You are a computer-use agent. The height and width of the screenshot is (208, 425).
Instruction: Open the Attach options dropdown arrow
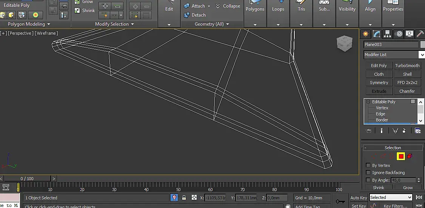(x=209, y=6)
